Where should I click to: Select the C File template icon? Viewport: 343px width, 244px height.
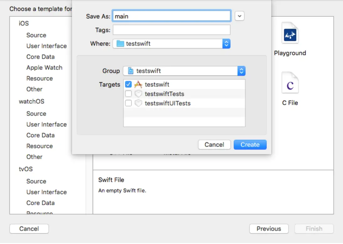coord(290,83)
